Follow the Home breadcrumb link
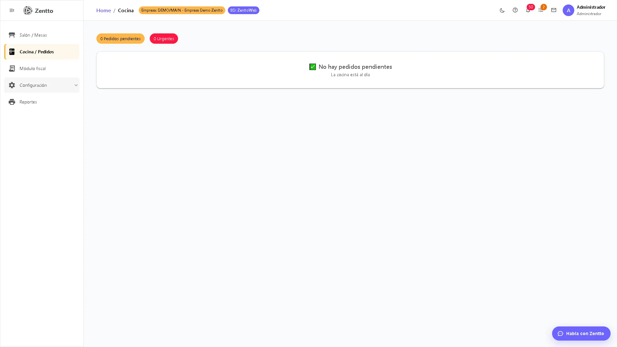Viewport: 617px width, 347px height. coord(103,10)
